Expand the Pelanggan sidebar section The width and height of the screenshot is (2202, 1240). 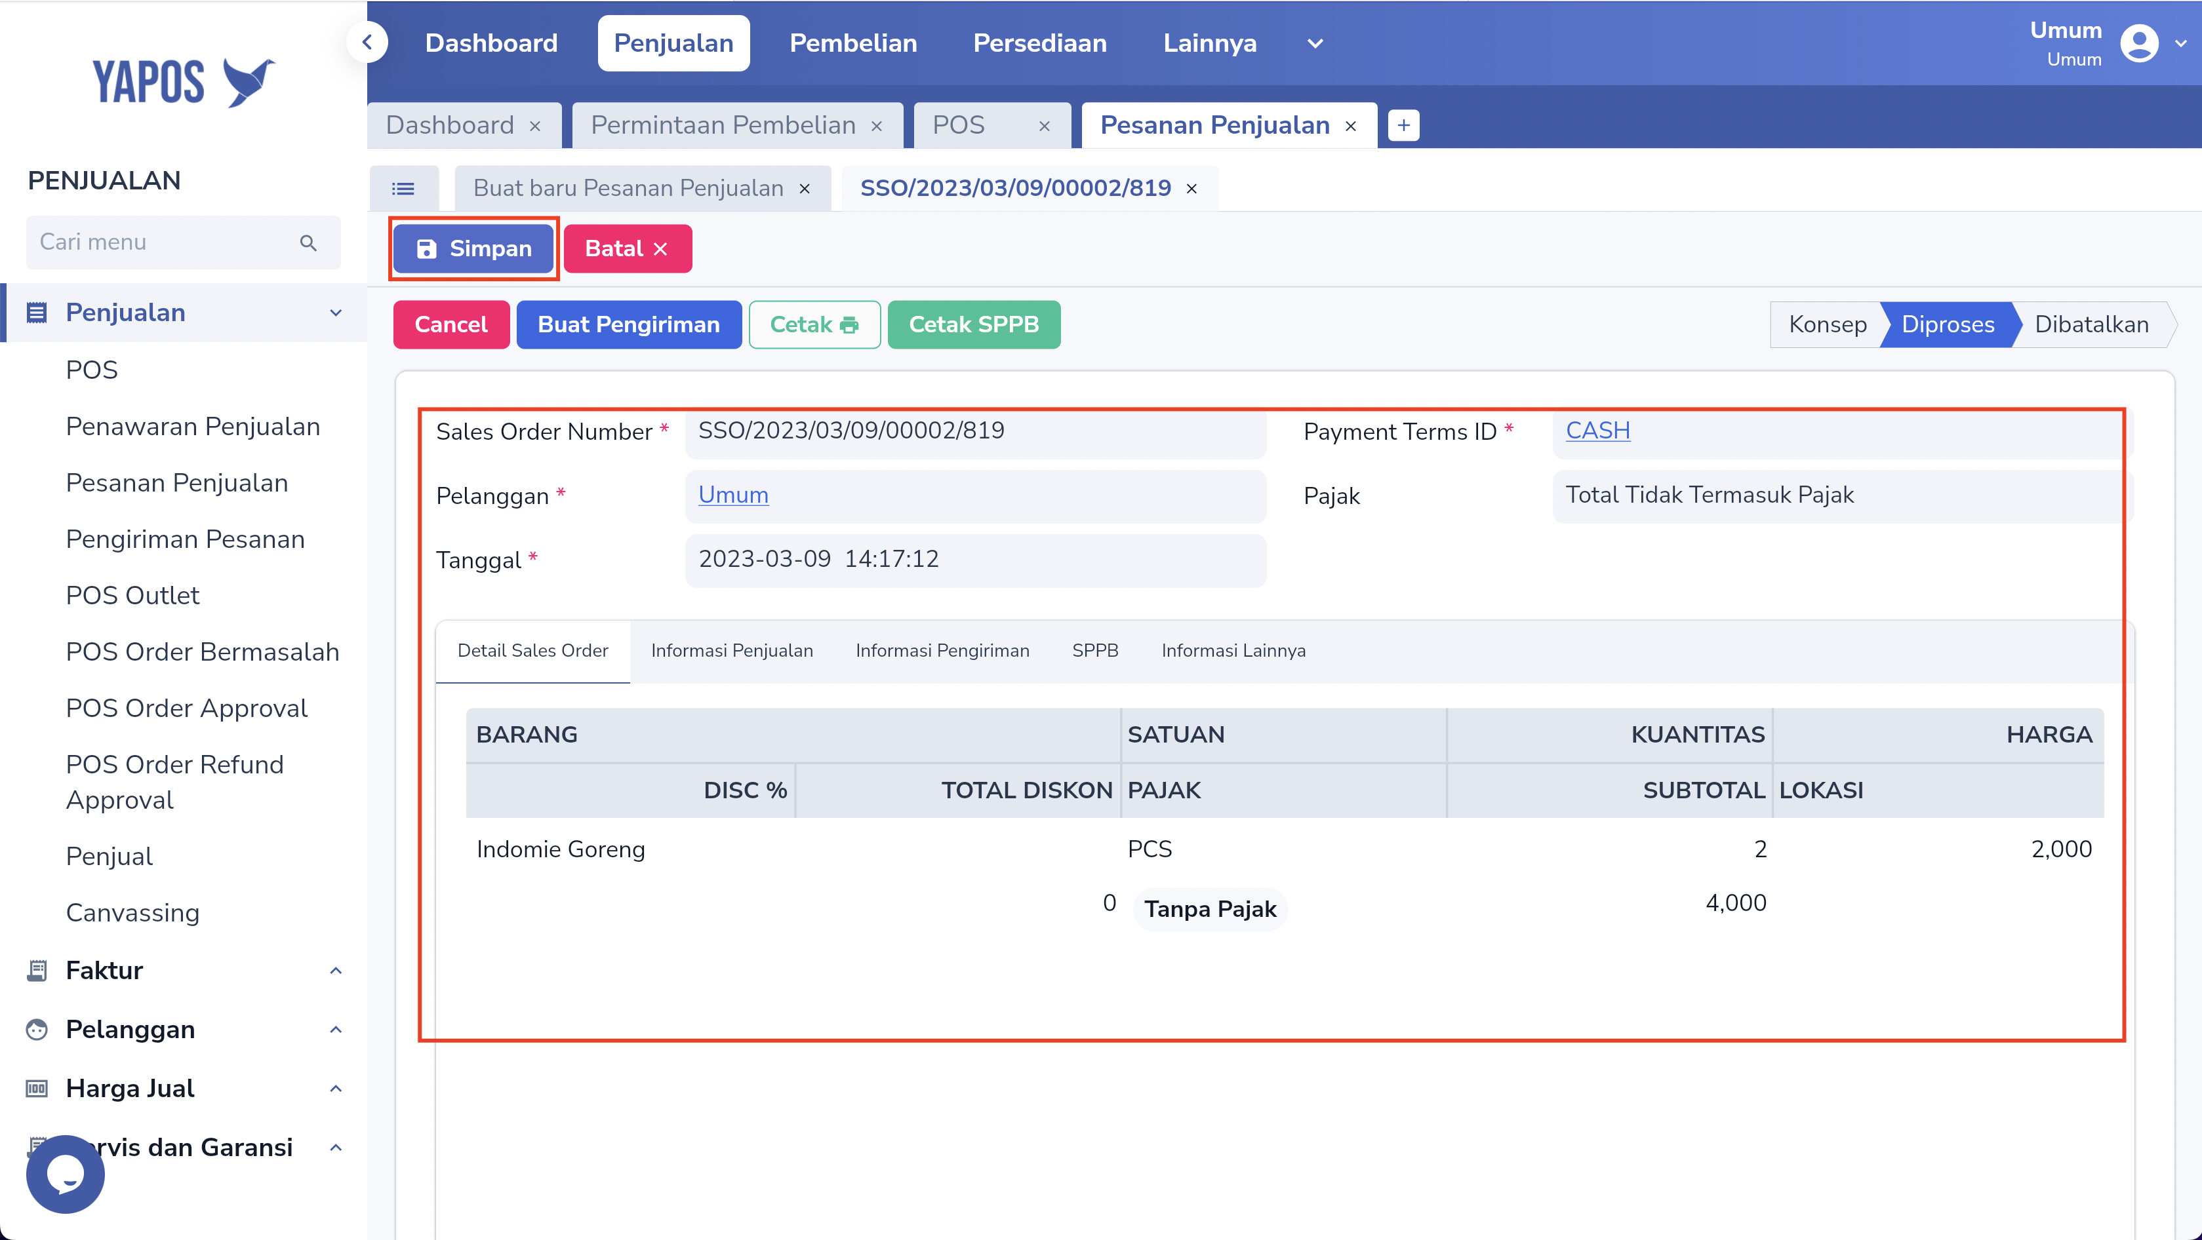tap(336, 1029)
